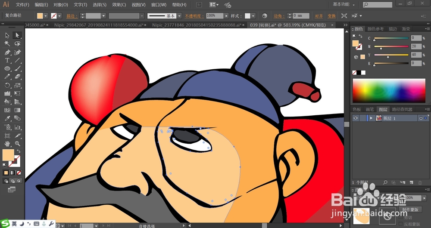The width and height of the screenshot is (431, 228).
Task: Click the 不透明度 opacity link
Action: click(194, 16)
